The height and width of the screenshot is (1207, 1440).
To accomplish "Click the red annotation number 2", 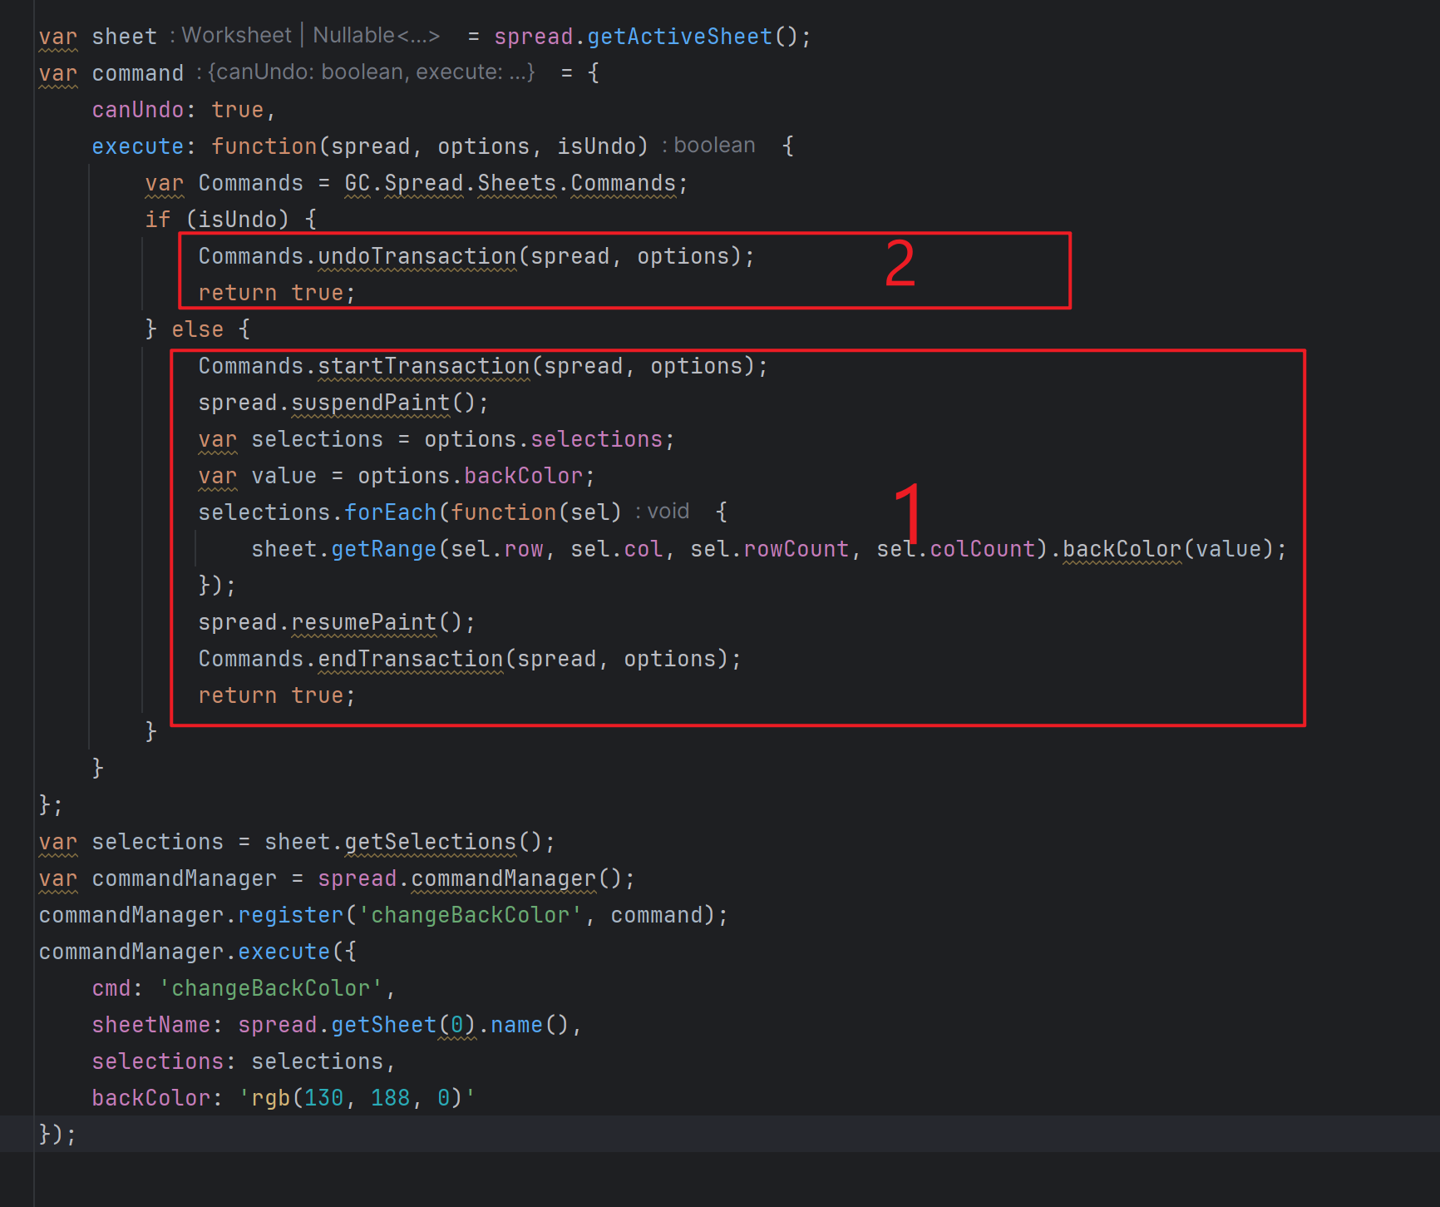I will (900, 265).
